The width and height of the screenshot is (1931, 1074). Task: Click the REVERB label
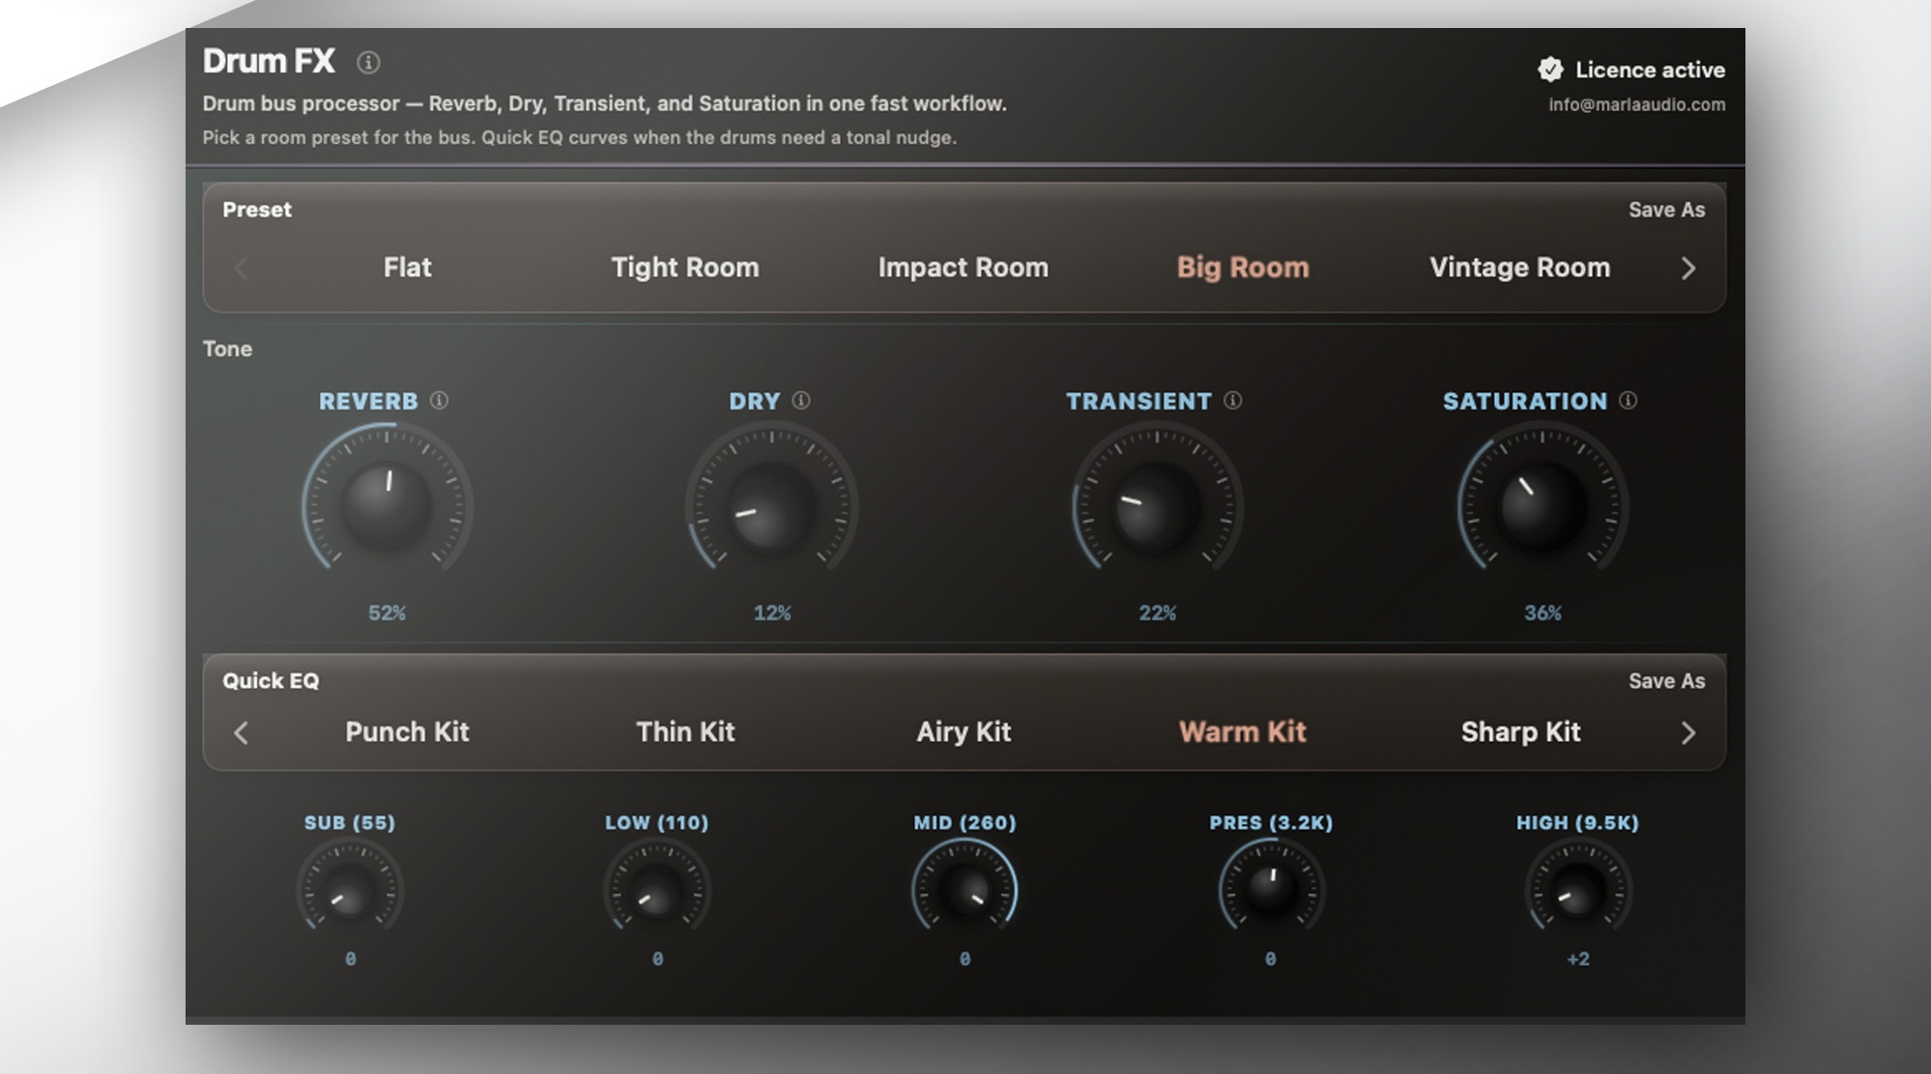(x=368, y=401)
